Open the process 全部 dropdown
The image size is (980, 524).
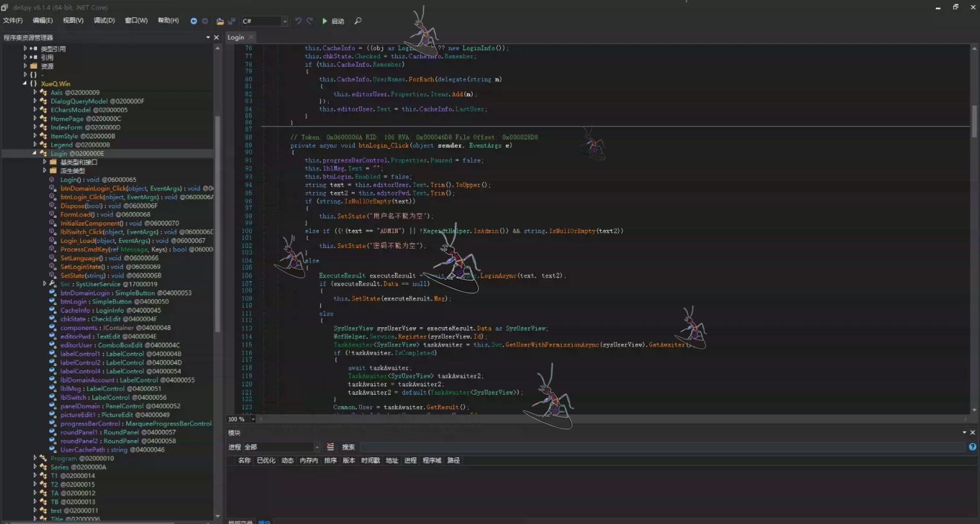tap(316, 447)
